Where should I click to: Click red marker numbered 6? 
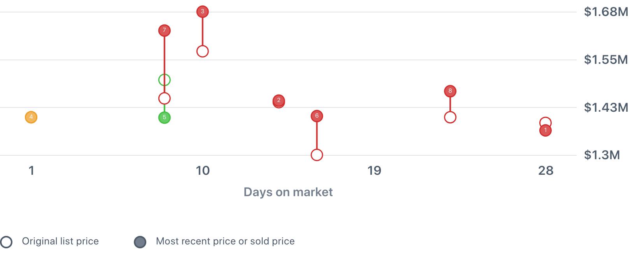coord(317,116)
